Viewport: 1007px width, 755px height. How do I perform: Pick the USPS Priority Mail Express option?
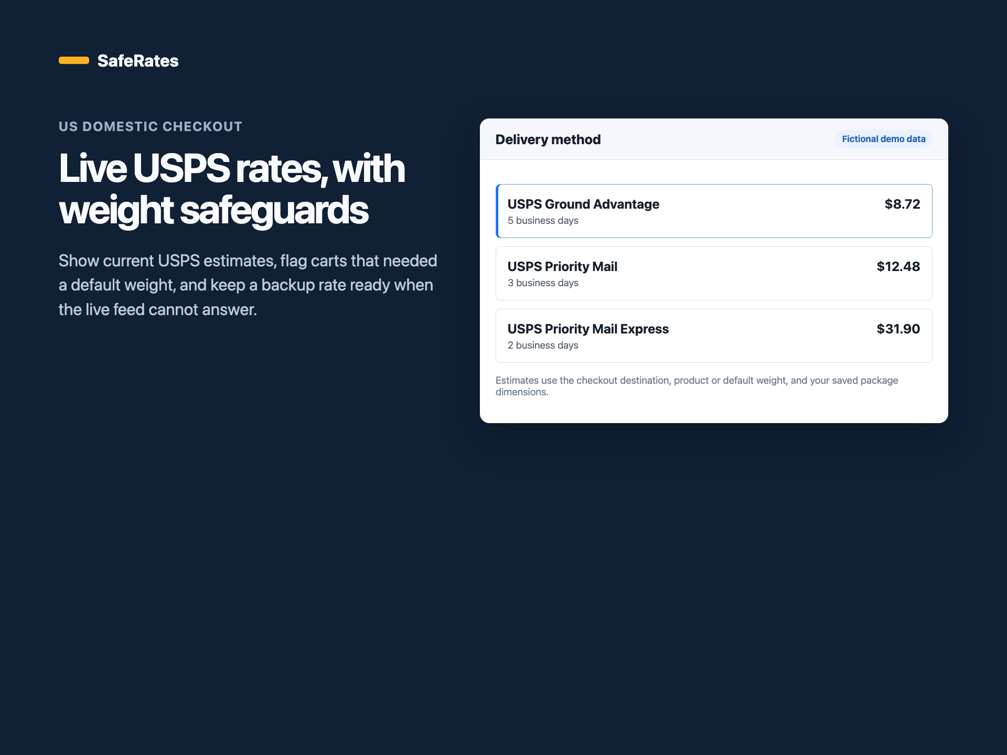714,336
